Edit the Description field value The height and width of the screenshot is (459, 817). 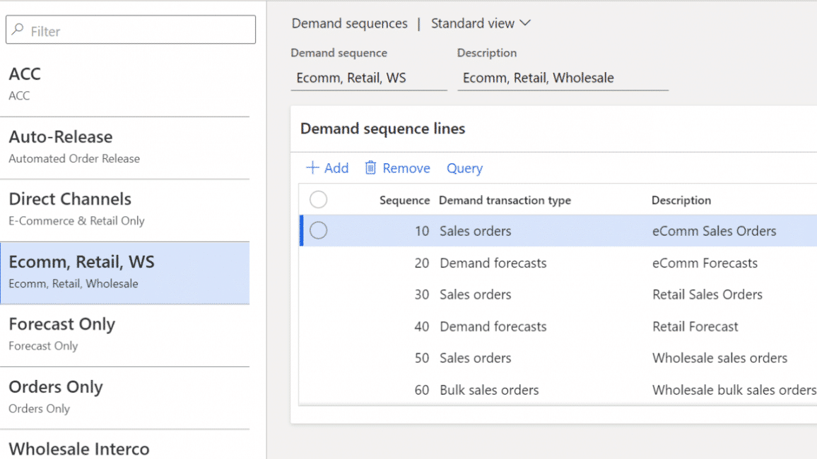(563, 78)
